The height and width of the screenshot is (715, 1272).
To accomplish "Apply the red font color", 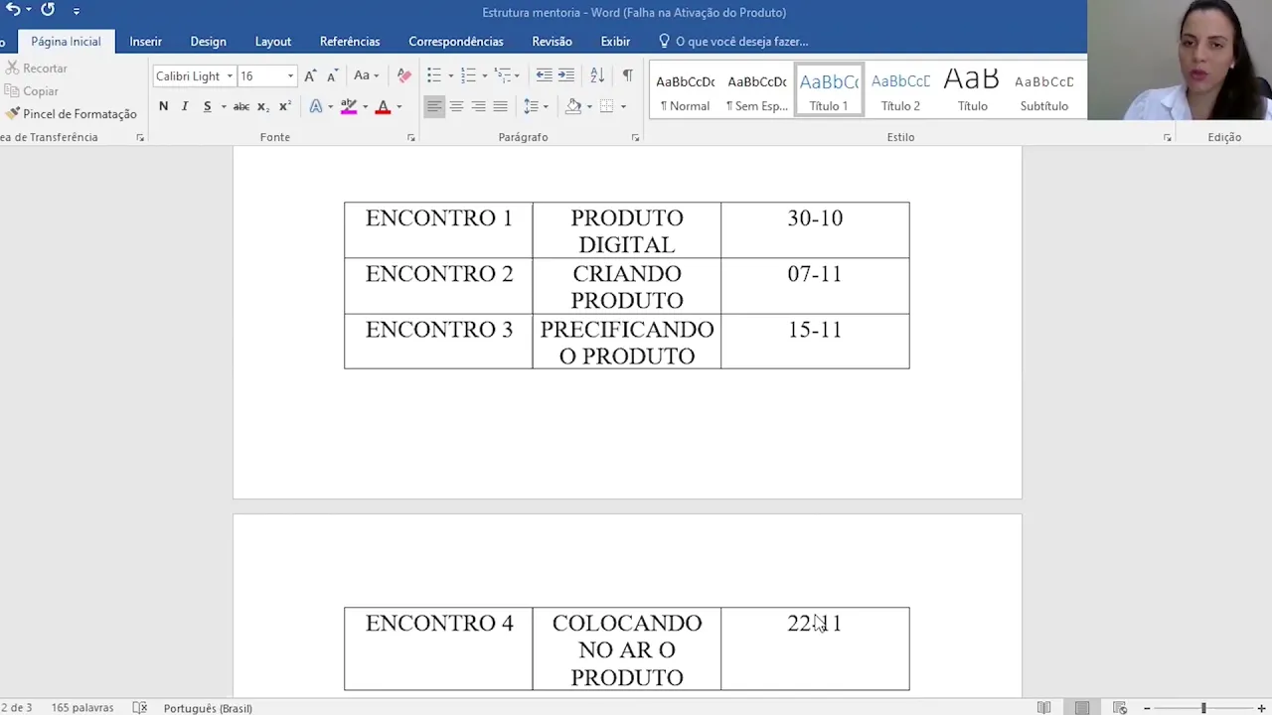I will 383,106.
